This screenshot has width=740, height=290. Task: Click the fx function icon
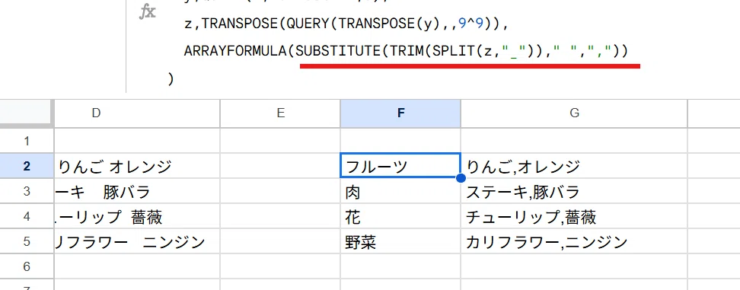147,12
